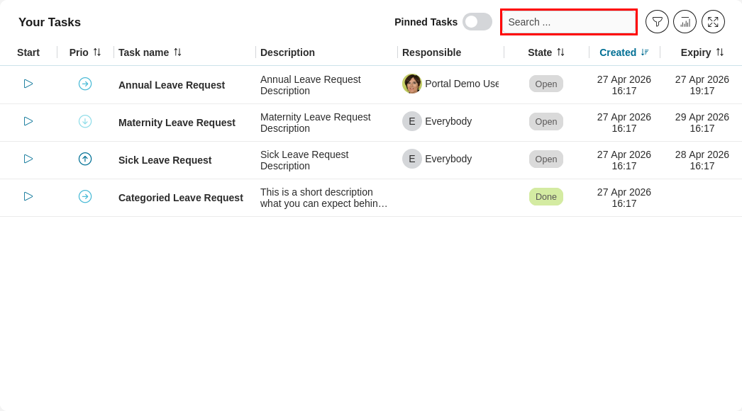The height and width of the screenshot is (411, 742).
Task: Click expiry date 27 Apr 2026 19:17
Action: [x=702, y=85]
